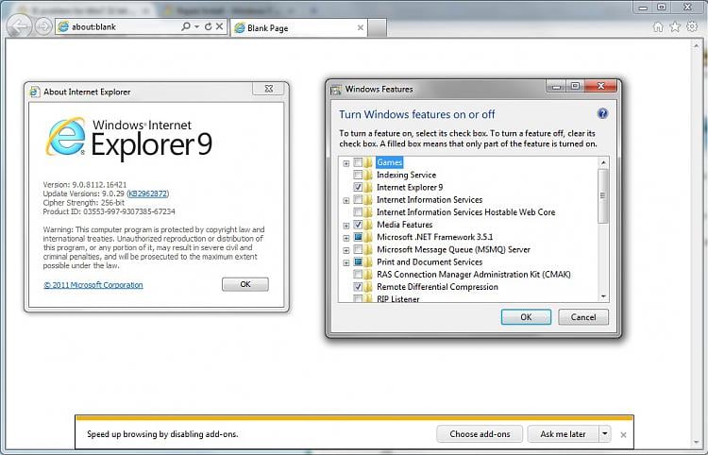Click OK in About Internet Explorer
The width and height of the screenshot is (708, 455).
coord(245,284)
